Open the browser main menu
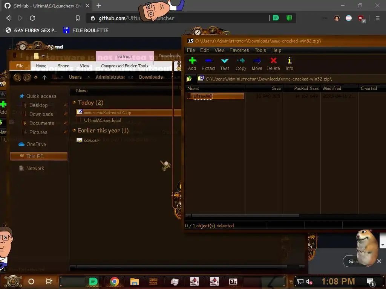386x289 pixels. click(x=377, y=18)
